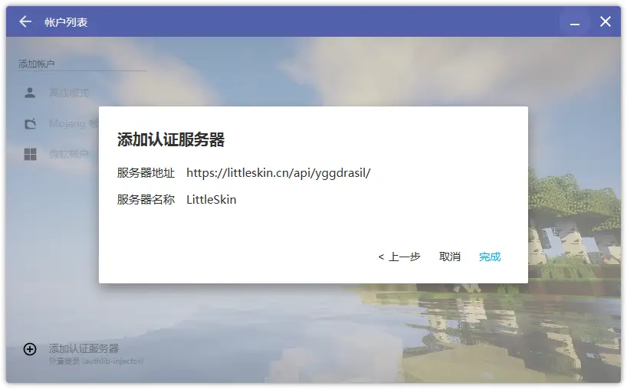
Task: Click the 帐户列表 title in the header
Action: point(66,22)
